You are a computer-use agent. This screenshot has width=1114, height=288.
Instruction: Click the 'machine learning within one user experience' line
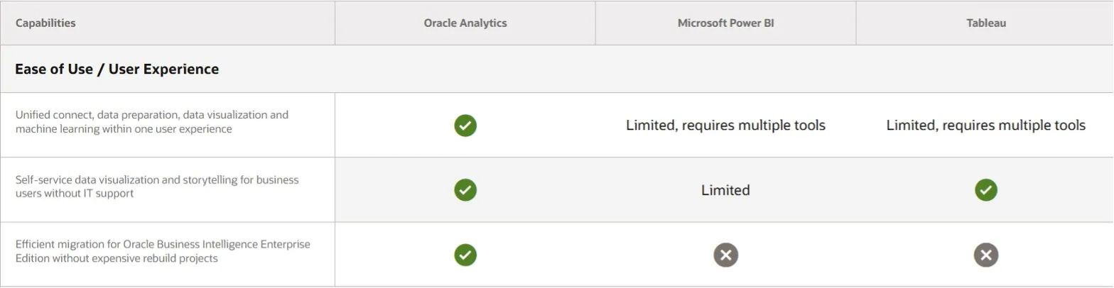pos(124,129)
